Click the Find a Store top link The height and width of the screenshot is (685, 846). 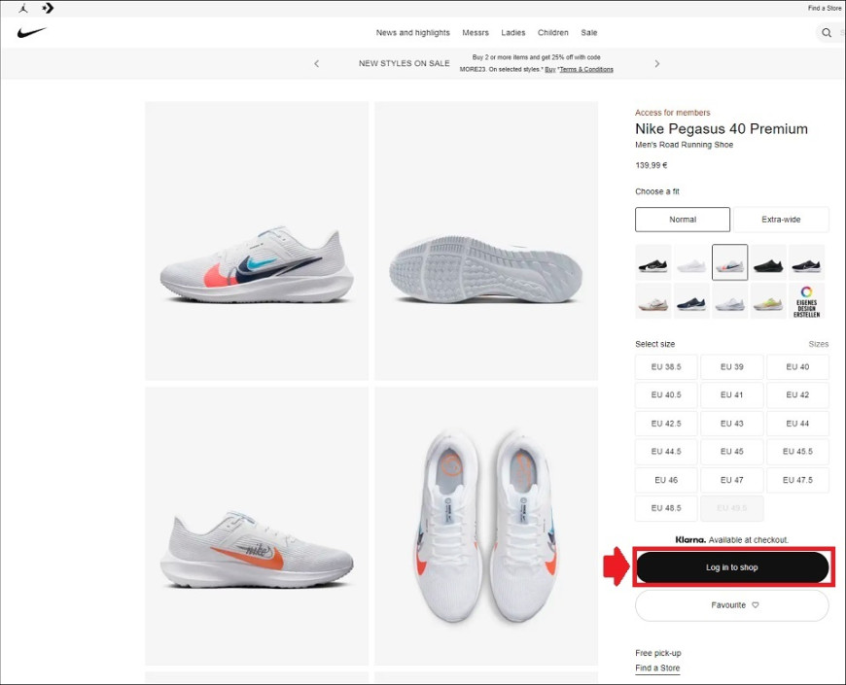tap(825, 8)
